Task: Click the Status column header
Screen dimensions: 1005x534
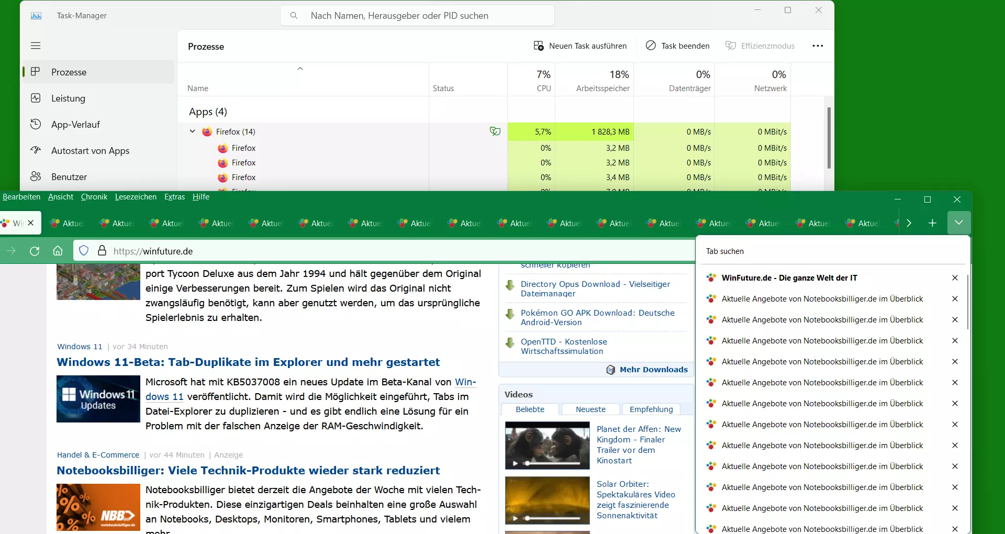Action: (x=468, y=80)
